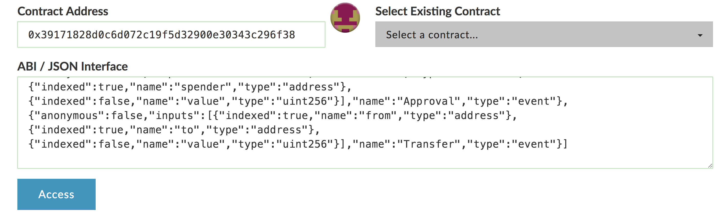Click the ABI / JSON Interface label
This screenshot has width=715, height=212.
(72, 66)
